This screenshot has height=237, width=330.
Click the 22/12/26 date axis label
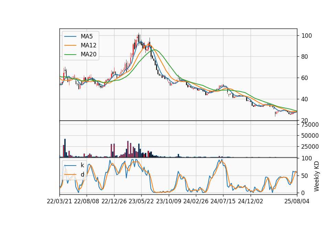tap(114, 201)
